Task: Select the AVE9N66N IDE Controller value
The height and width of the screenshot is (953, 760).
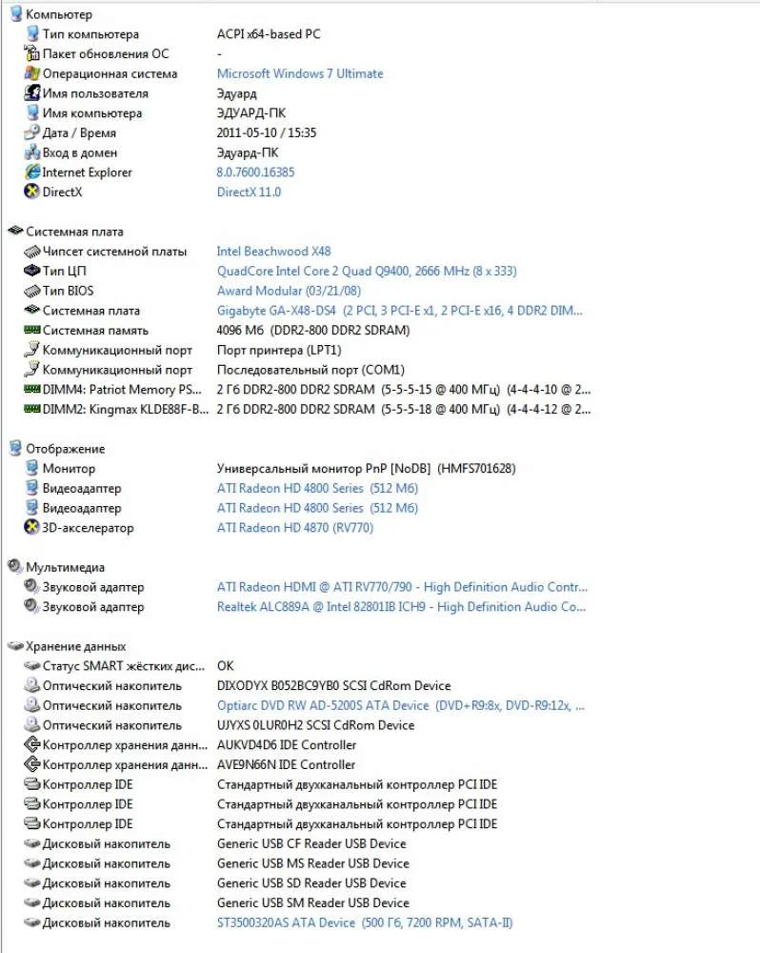Action: pyautogui.click(x=286, y=764)
